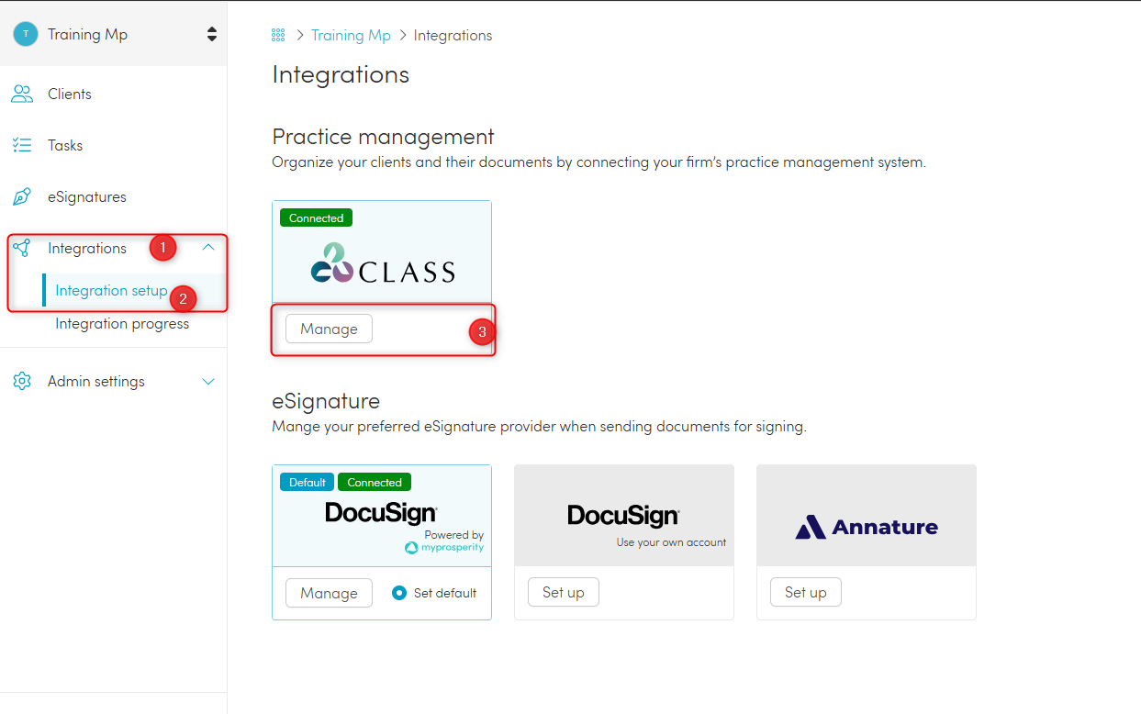Collapse the Integrations menu chevron
Image resolution: width=1141 pixels, height=714 pixels.
pos(208,248)
